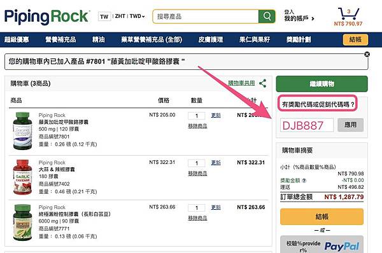Open the TWD currency dropdown
Image resolution: width=382 pixels, height=253 pixels.
pos(137,17)
